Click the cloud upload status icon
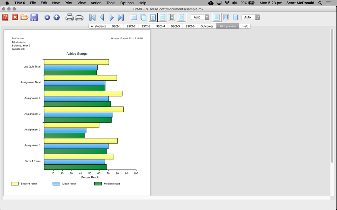The image size is (337, 210). tap(211, 3)
